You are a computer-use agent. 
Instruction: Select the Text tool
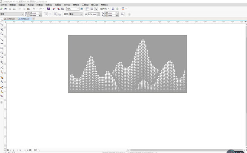point(2,62)
